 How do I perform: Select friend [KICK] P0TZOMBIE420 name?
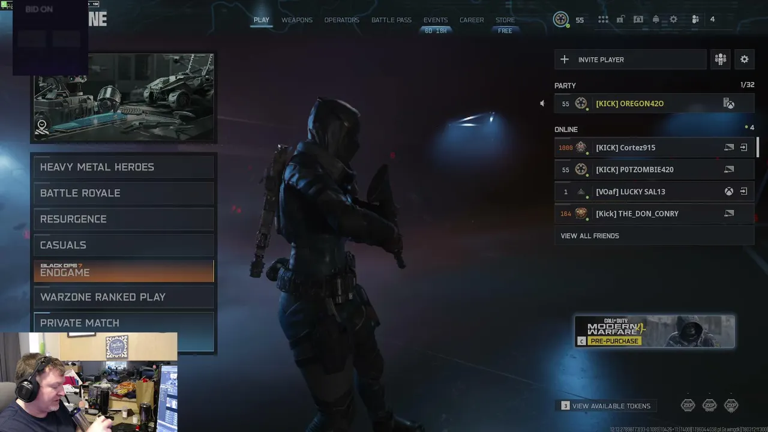[x=634, y=169]
